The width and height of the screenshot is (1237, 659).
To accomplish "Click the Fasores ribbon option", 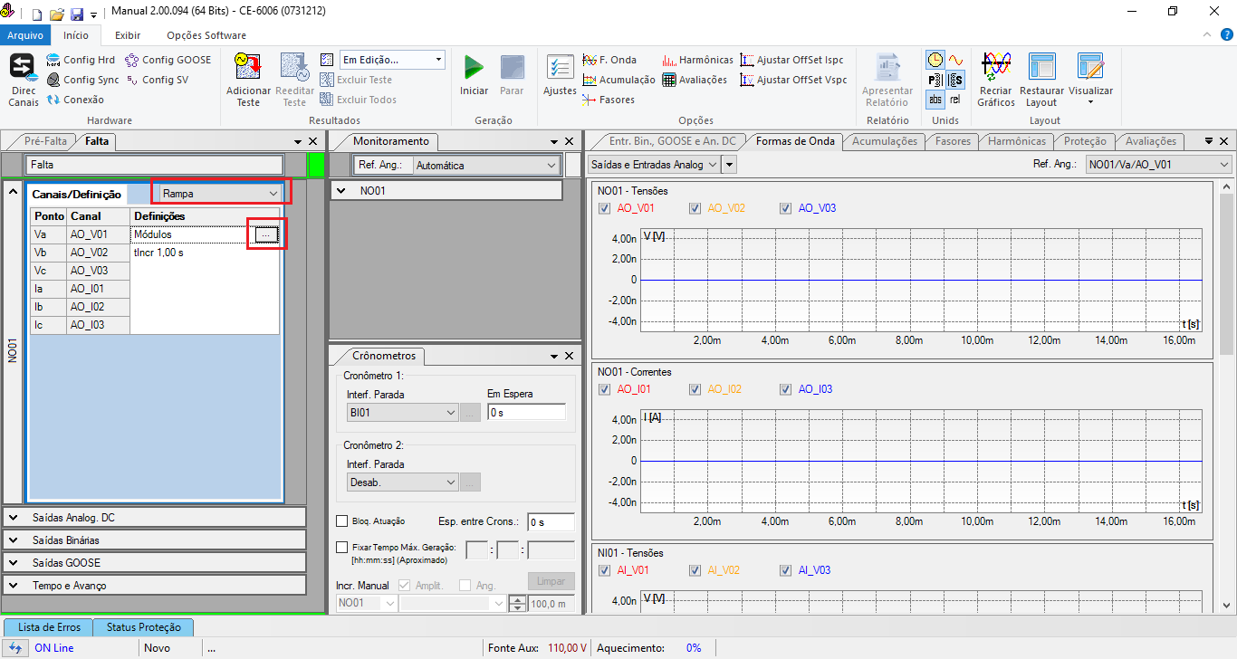I will [x=609, y=100].
